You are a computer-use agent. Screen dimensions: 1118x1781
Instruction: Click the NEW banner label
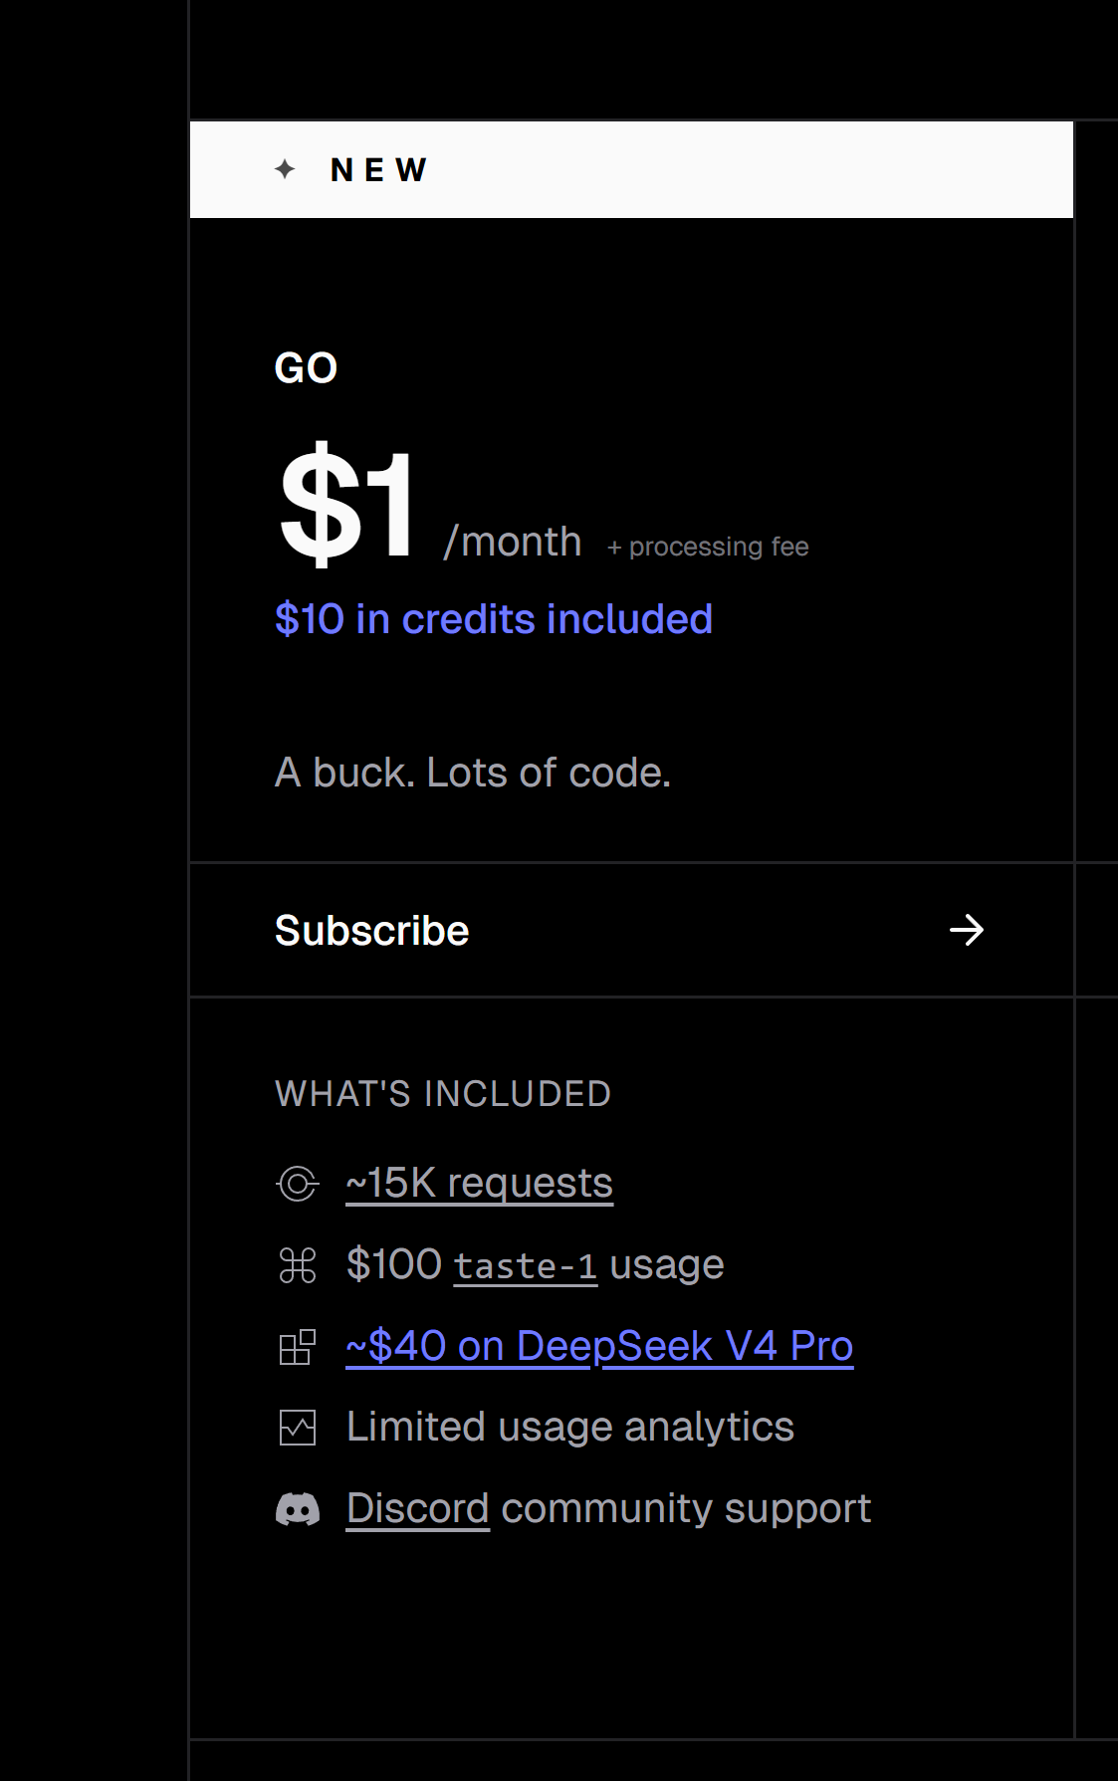click(x=379, y=170)
